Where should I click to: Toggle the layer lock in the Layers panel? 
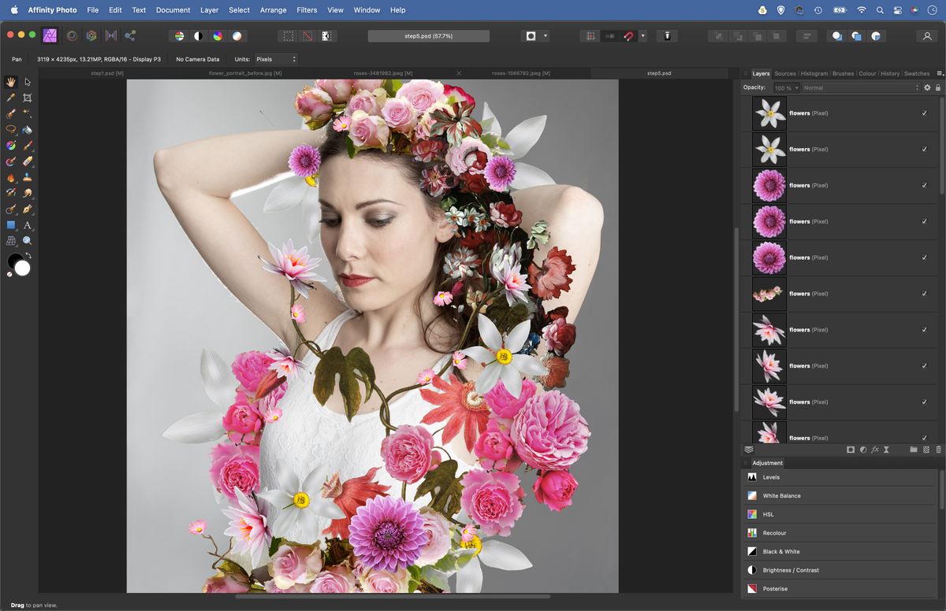pos(937,87)
